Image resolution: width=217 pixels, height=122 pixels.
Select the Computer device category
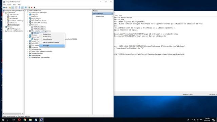pos(34,15)
